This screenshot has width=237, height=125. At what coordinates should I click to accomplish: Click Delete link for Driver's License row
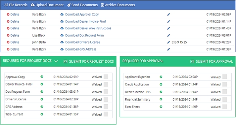[15, 42]
